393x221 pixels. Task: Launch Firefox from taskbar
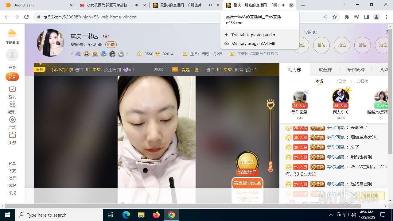click(x=156, y=215)
